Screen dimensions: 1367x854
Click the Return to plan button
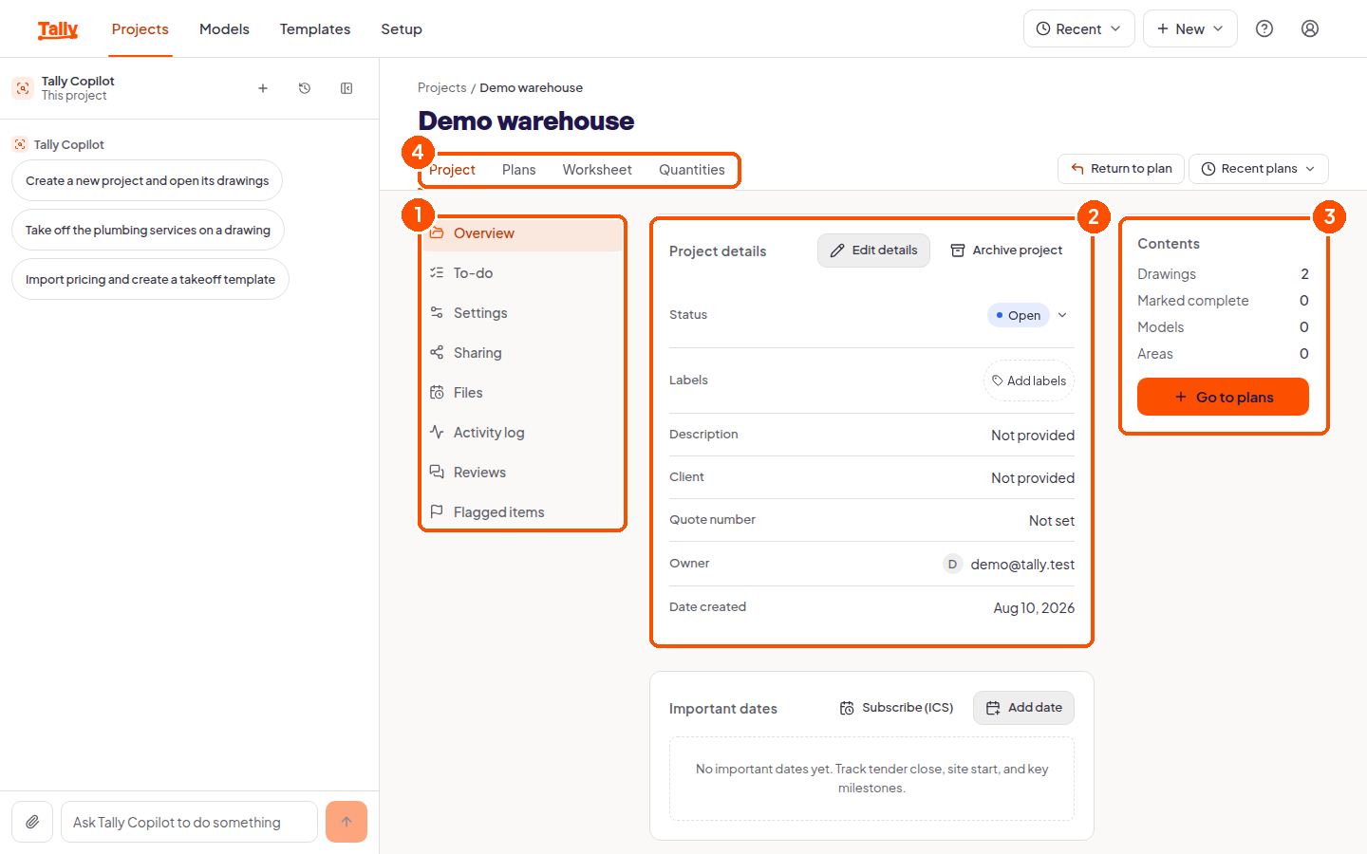pos(1121,169)
